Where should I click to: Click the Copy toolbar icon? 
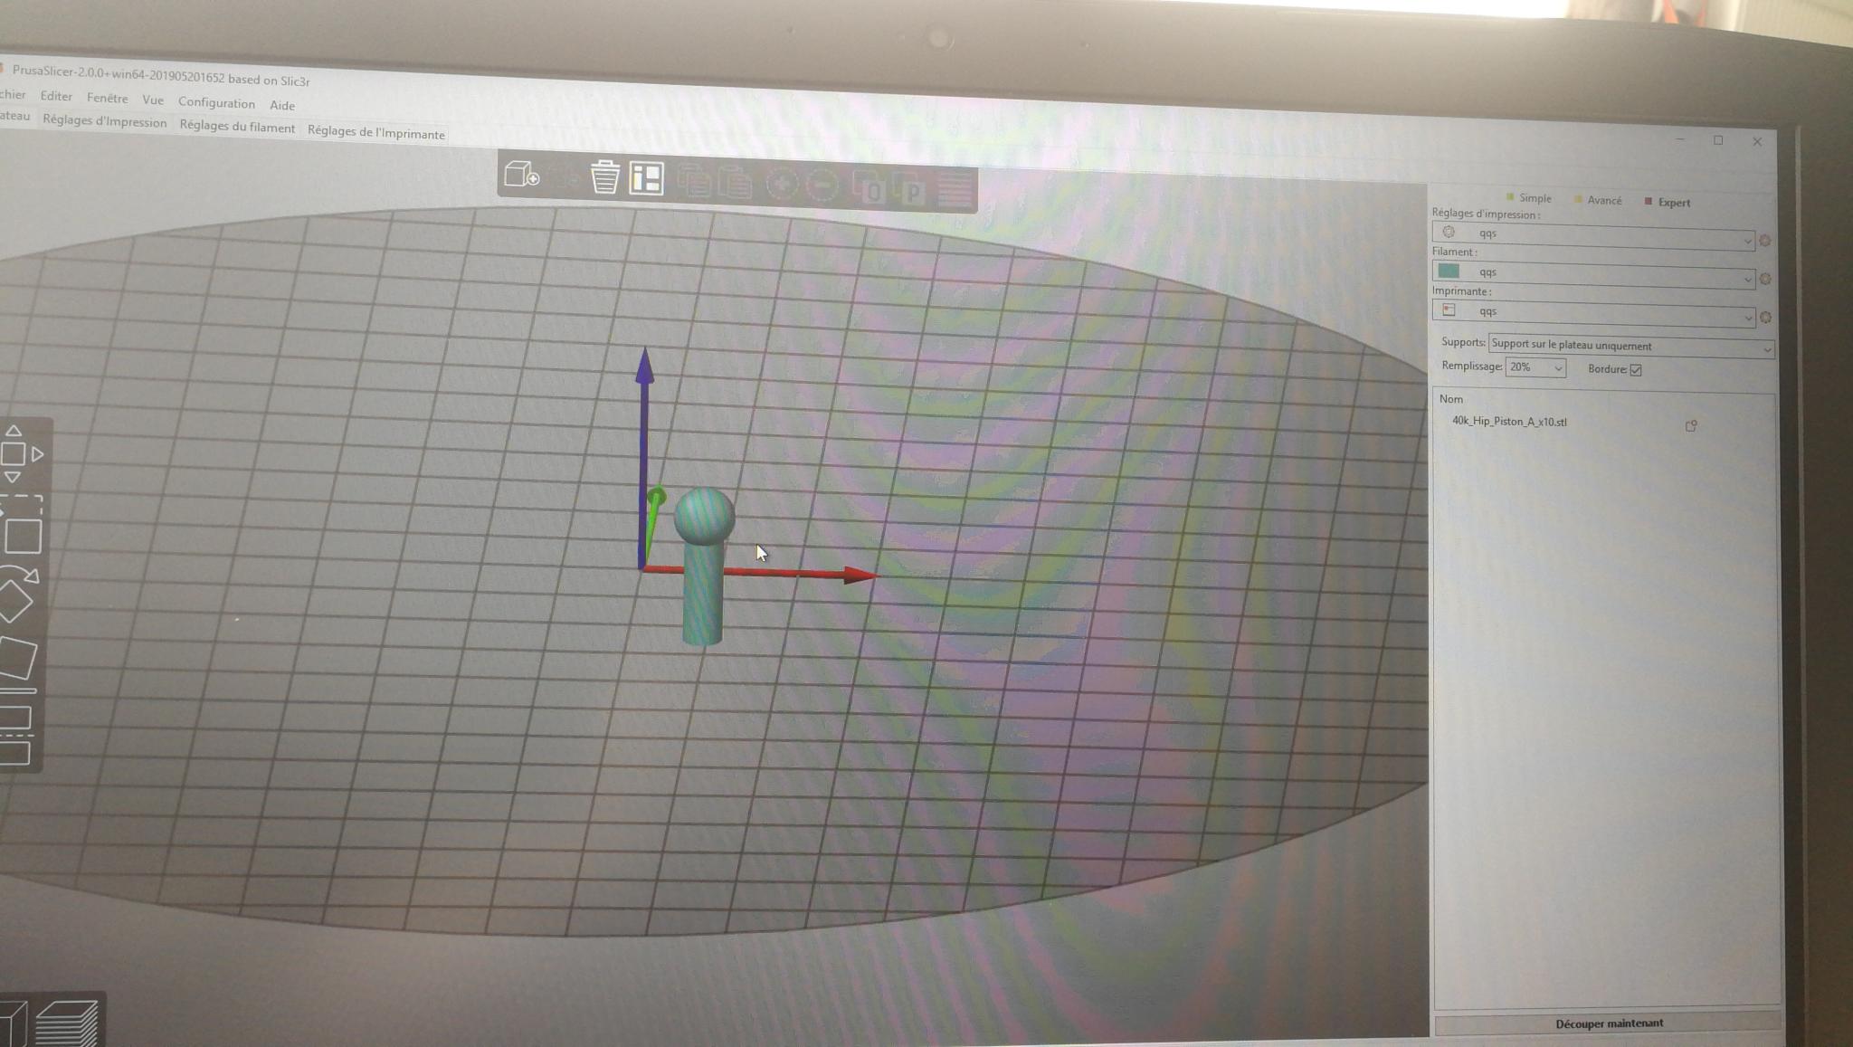[x=694, y=181]
